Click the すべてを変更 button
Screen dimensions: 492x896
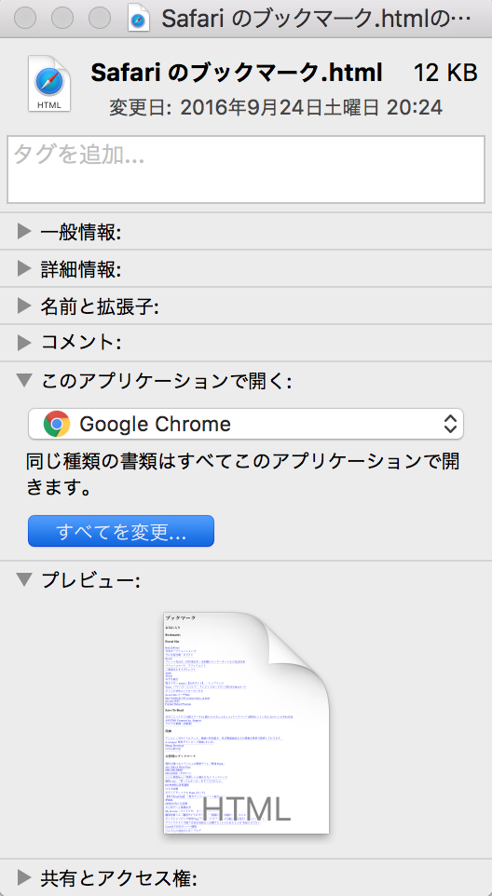coord(121,532)
